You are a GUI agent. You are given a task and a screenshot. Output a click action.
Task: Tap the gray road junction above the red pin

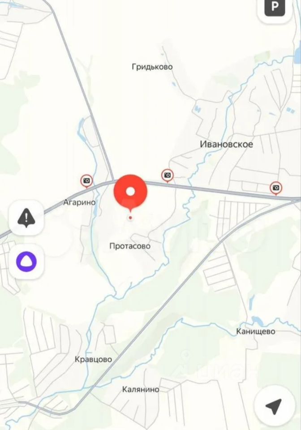113,181
